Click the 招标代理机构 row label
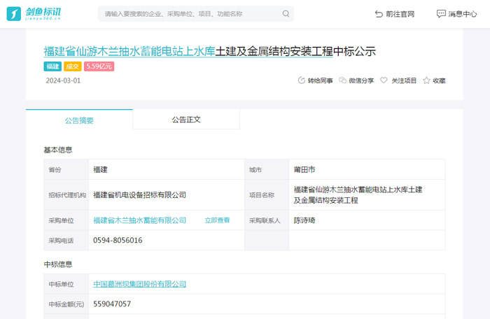 point(67,195)
